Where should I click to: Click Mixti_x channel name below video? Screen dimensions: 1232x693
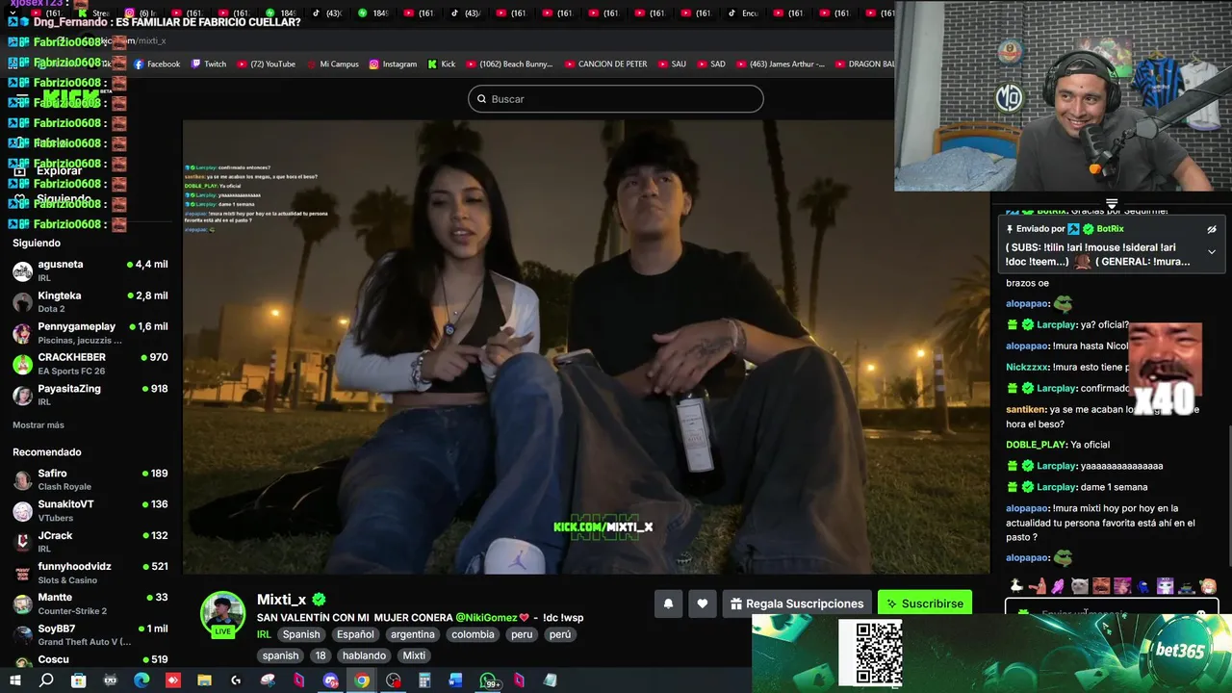(281, 600)
